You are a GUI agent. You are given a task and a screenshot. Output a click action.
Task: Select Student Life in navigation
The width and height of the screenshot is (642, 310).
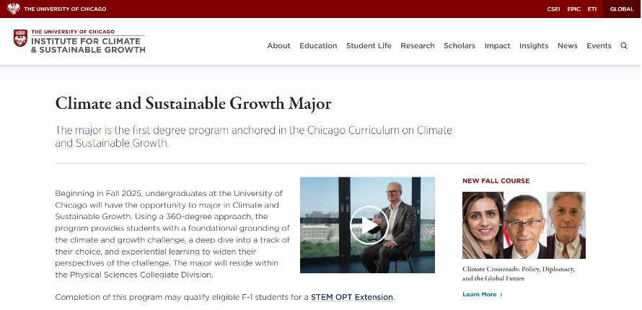click(x=369, y=45)
